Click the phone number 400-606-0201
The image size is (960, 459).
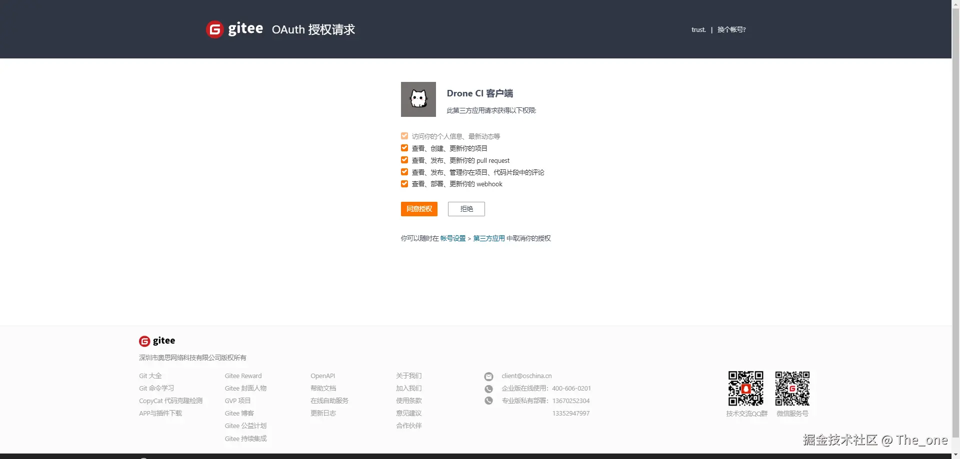[x=571, y=389]
